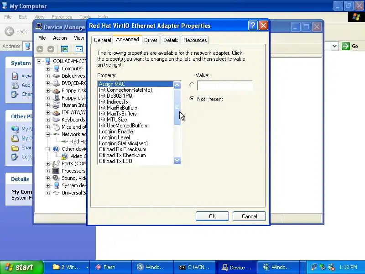Expand the Disk drives node
365x274 pixels.
click(x=47, y=76)
